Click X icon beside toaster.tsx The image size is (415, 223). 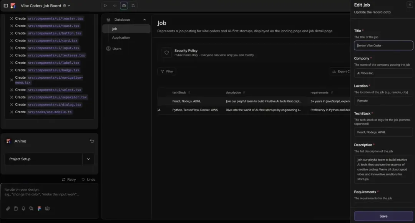12,18
